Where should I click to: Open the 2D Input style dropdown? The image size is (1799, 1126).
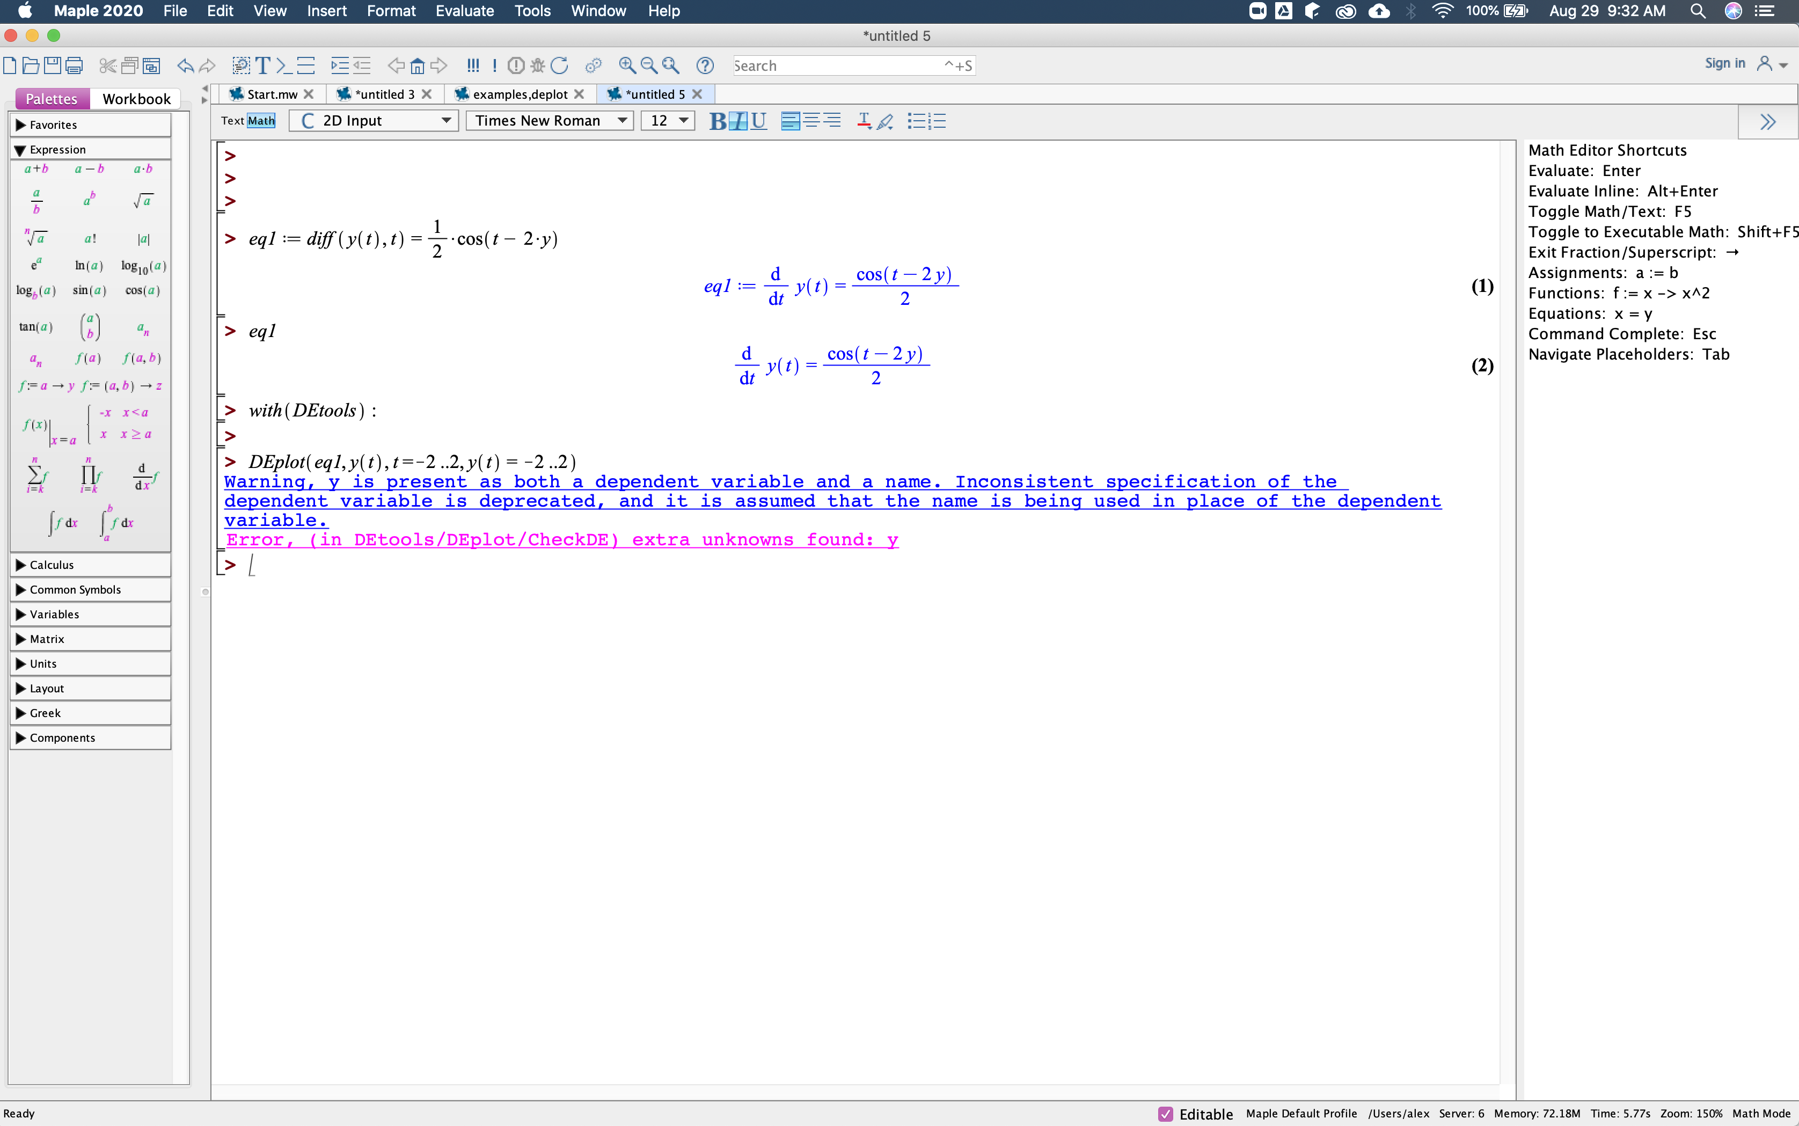coord(373,121)
